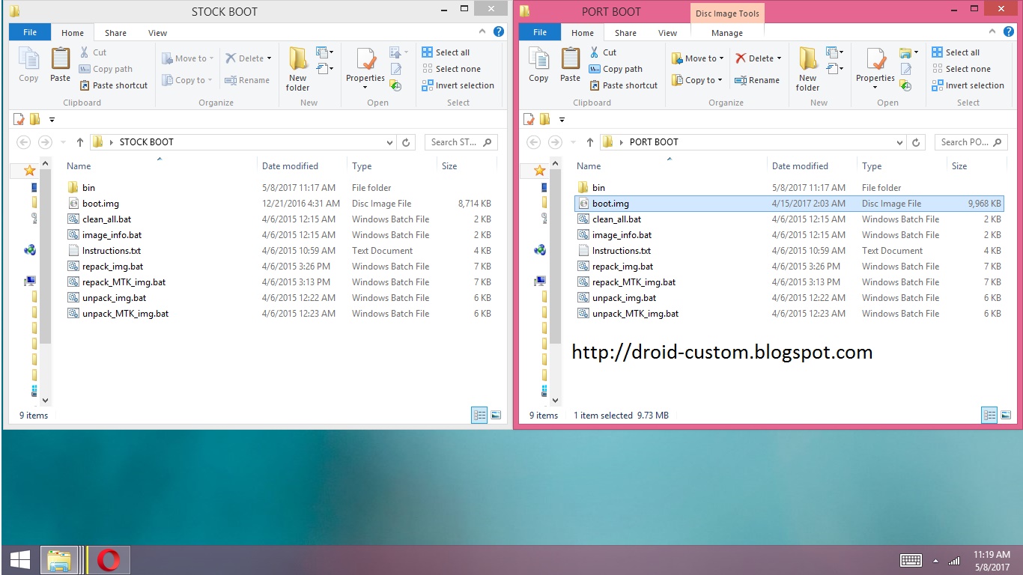Open the View tab in STOCK BOOT
This screenshot has height=575, width=1023.
click(157, 33)
